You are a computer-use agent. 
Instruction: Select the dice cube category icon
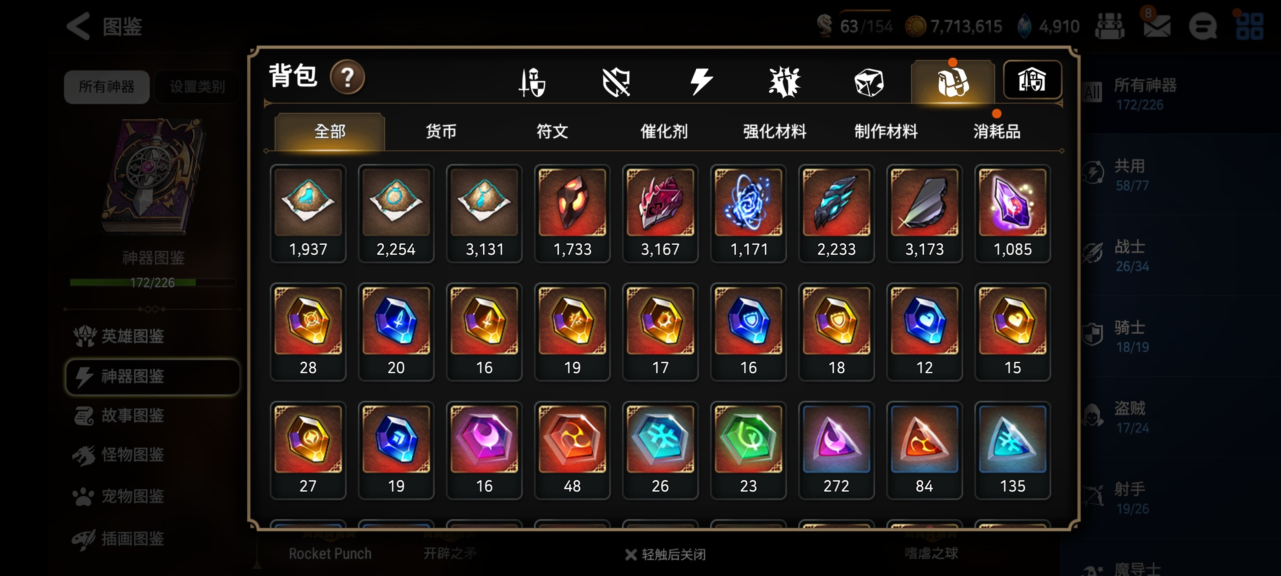[x=869, y=82]
